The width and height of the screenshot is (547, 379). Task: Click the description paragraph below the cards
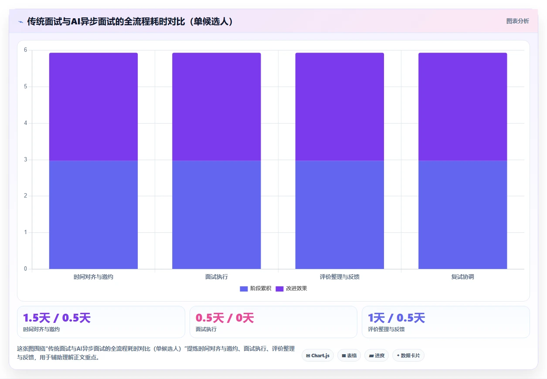[x=156, y=353]
